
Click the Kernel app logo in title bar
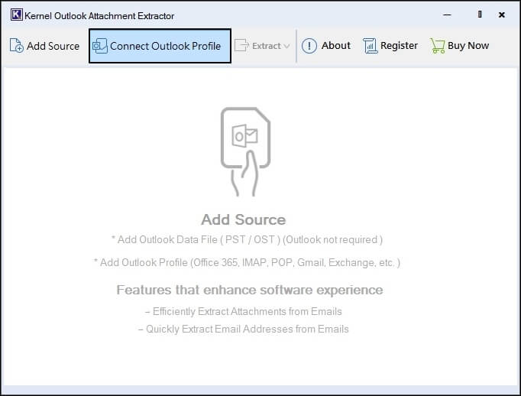click(x=16, y=15)
